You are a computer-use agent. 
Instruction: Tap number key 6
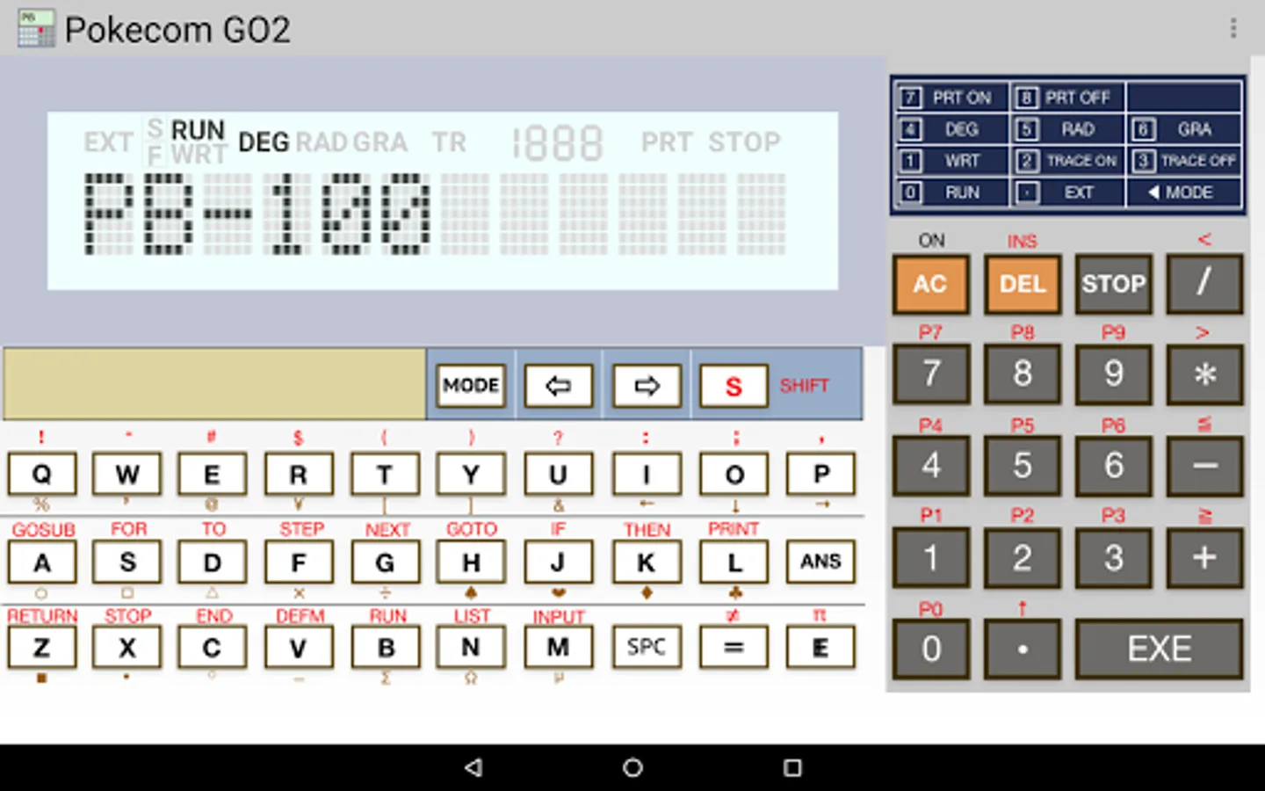(1114, 466)
